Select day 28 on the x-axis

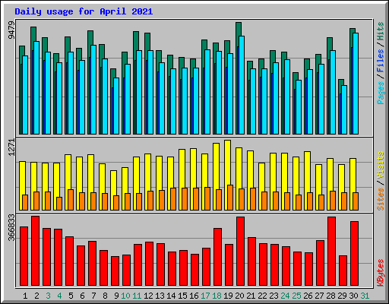[330, 296]
